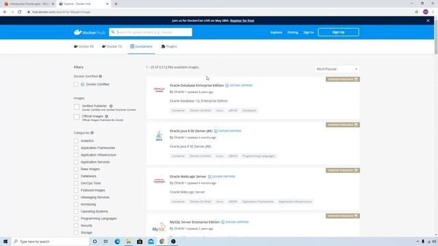Switch to Chrome in the taskbar

tap(162, 241)
